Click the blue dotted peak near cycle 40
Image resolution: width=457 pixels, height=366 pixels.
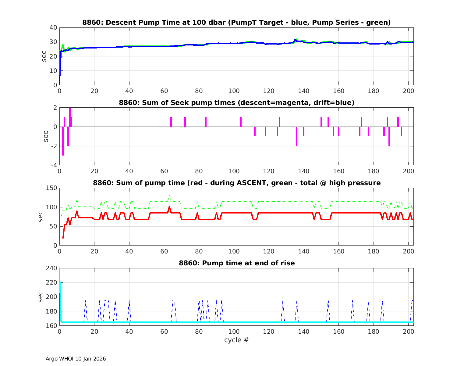point(129,301)
